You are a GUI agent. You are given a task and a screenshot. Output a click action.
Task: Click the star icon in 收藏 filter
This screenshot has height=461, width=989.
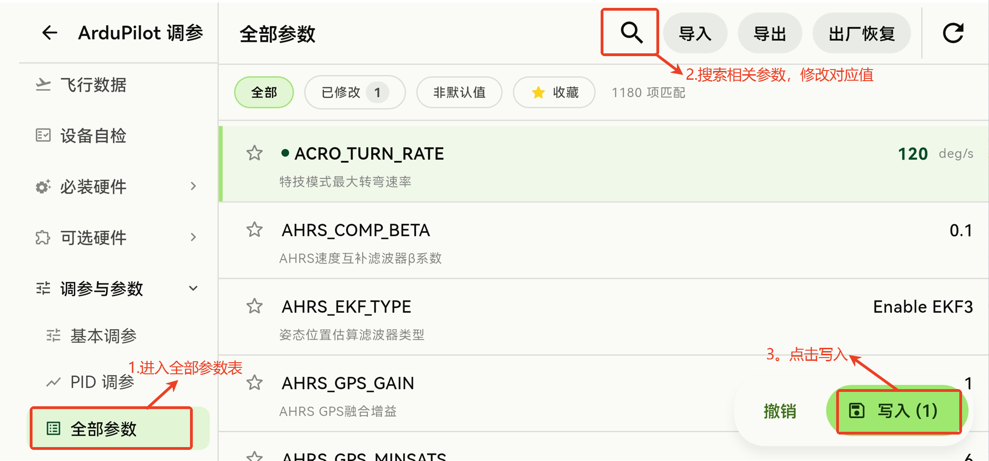[x=538, y=92]
